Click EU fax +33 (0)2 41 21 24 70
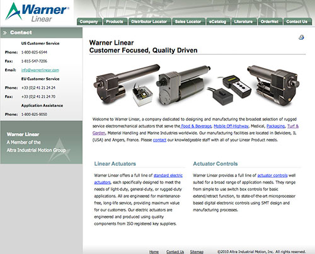Viewport: 315px width, 254px height. pyautogui.click(x=38, y=96)
